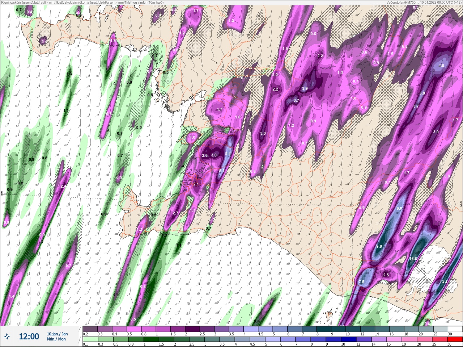Click the 16.6 precipitation value on the map
Image resolution: width=463 pixels, height=347 pixels.
tap(413, 259)
